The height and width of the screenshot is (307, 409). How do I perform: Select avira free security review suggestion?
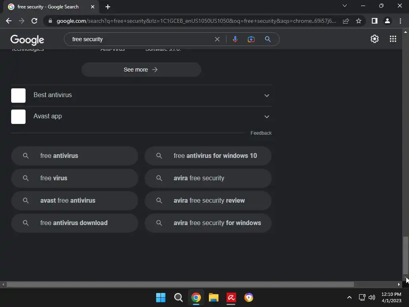(x=208, y=201)
